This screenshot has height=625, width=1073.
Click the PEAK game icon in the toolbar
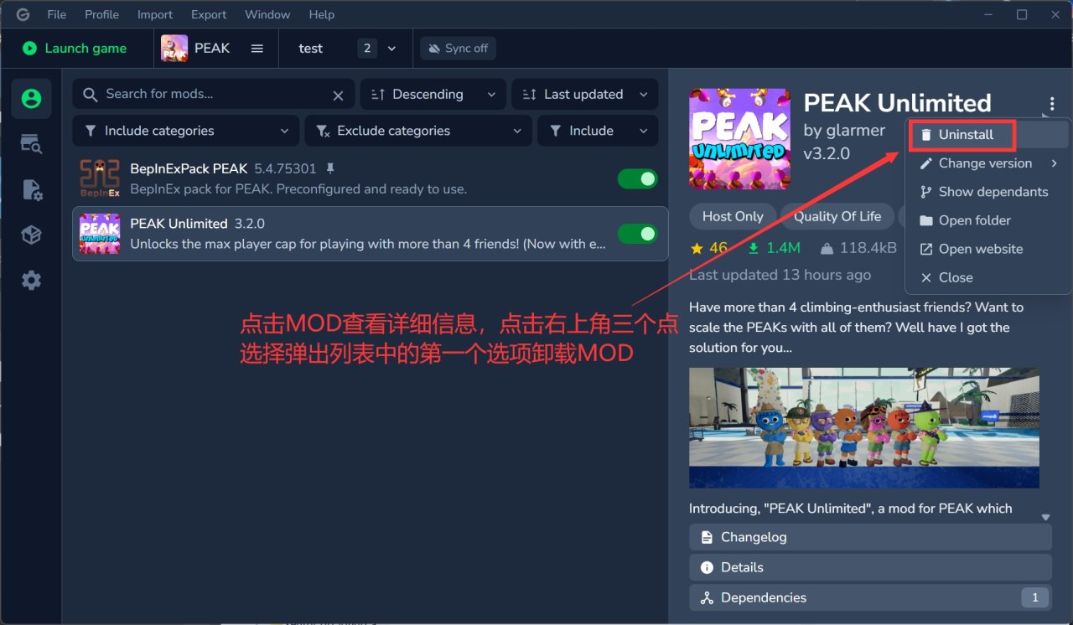(174, 49)
